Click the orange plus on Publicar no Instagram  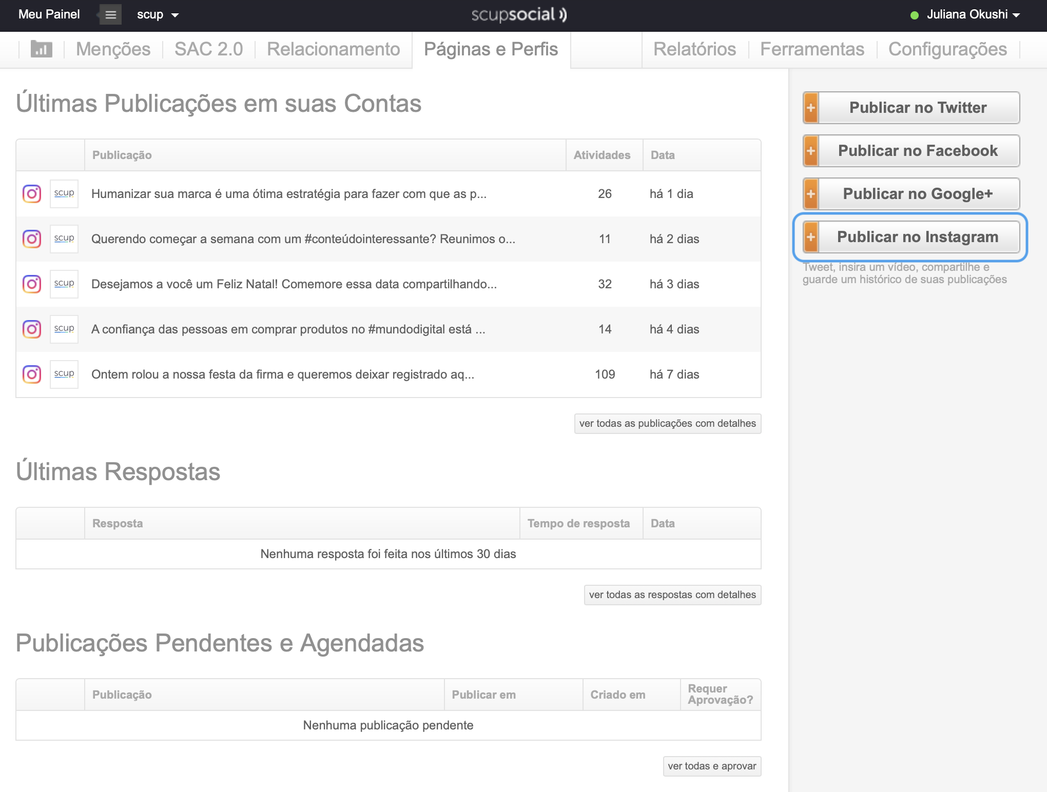click(811, 237)
